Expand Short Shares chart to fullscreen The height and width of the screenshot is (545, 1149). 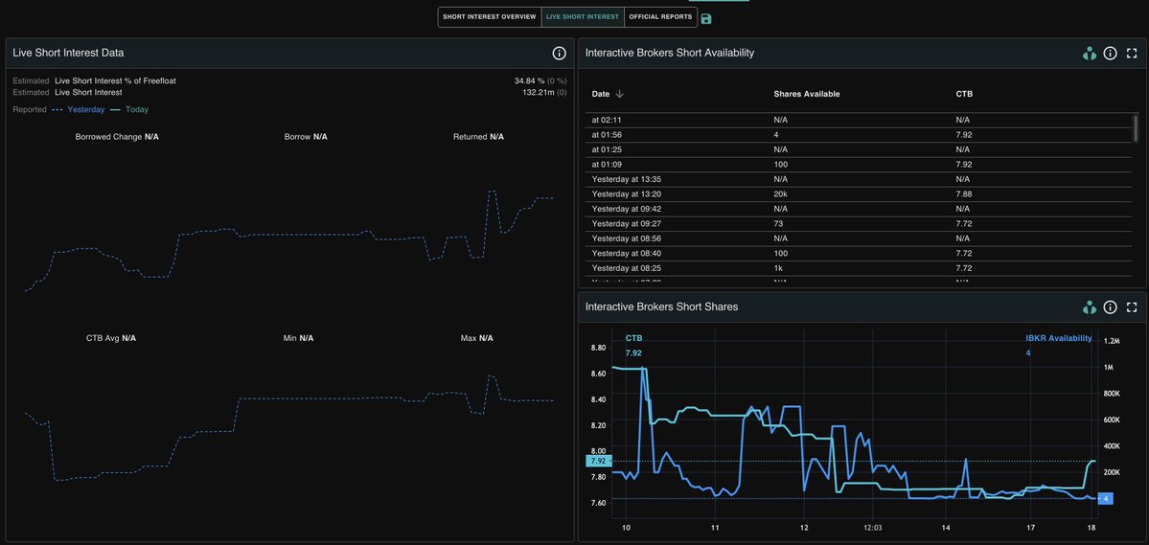point(1132,307)
